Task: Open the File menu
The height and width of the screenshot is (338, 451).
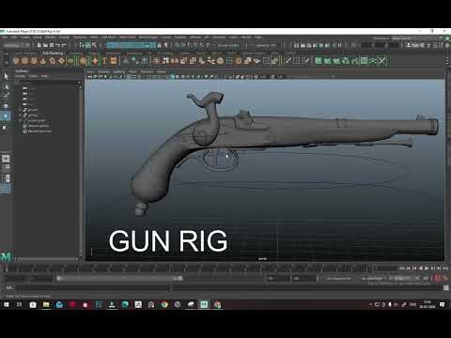Action: tap(5, 38)
